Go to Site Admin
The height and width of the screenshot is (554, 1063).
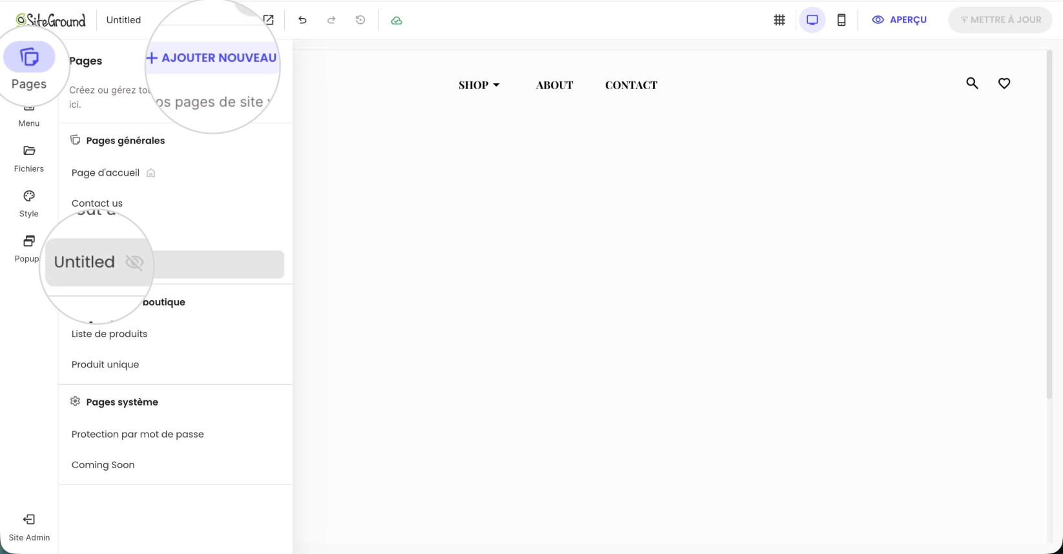click(29, 528)
